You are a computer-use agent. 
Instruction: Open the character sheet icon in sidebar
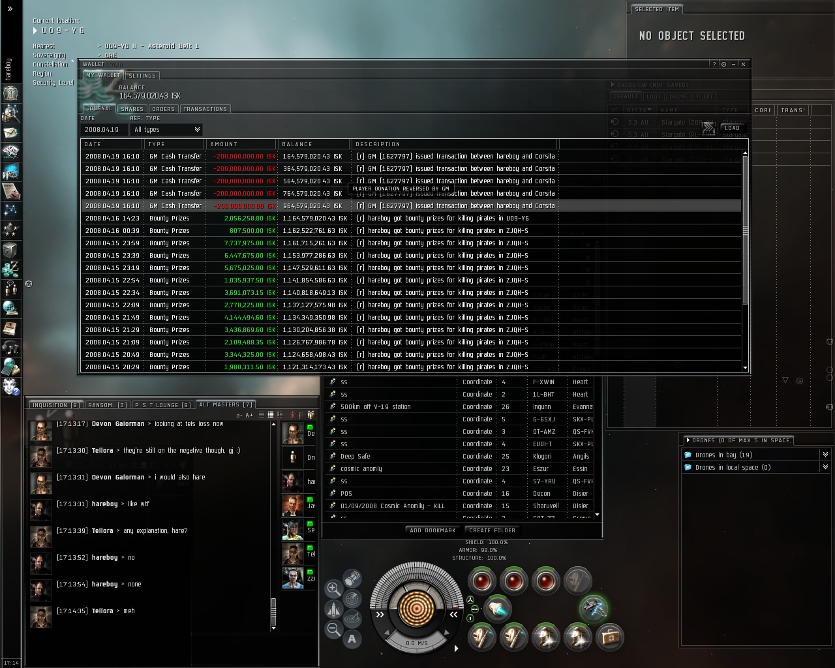(10, 93)
